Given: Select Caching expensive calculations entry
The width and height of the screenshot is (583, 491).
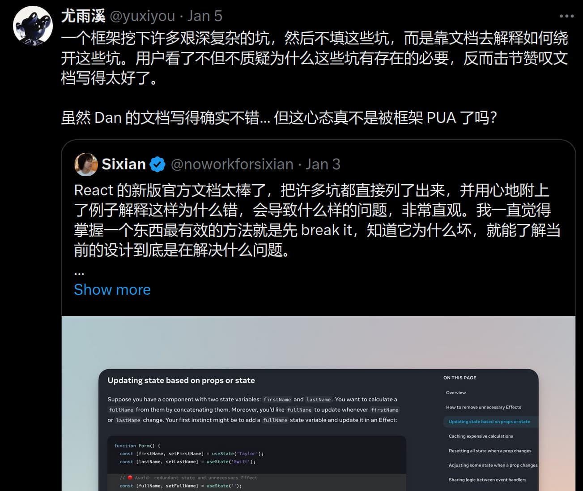Looking at the screenshot, I should point(481,436).
